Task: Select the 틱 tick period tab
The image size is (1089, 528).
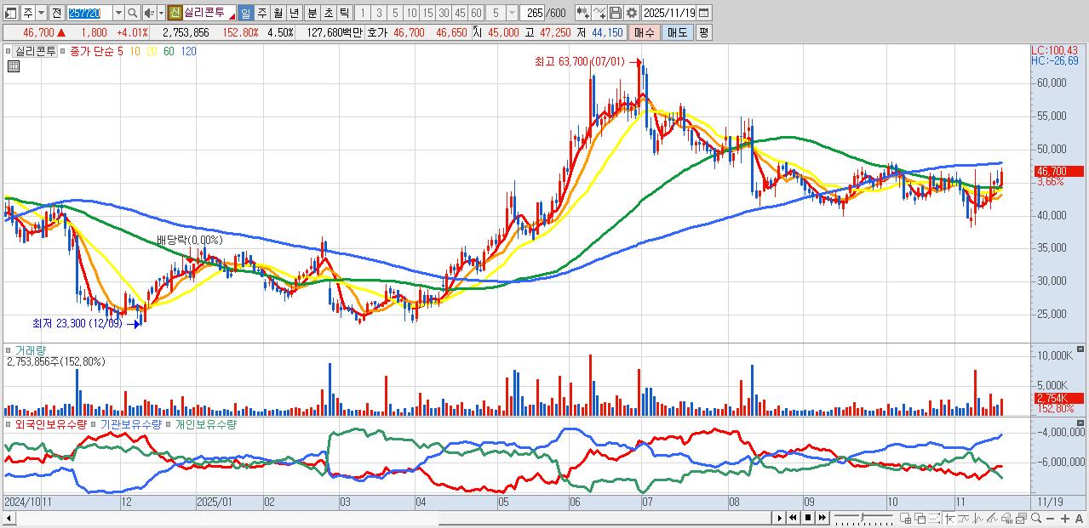Action: click(x=344, y=13)
